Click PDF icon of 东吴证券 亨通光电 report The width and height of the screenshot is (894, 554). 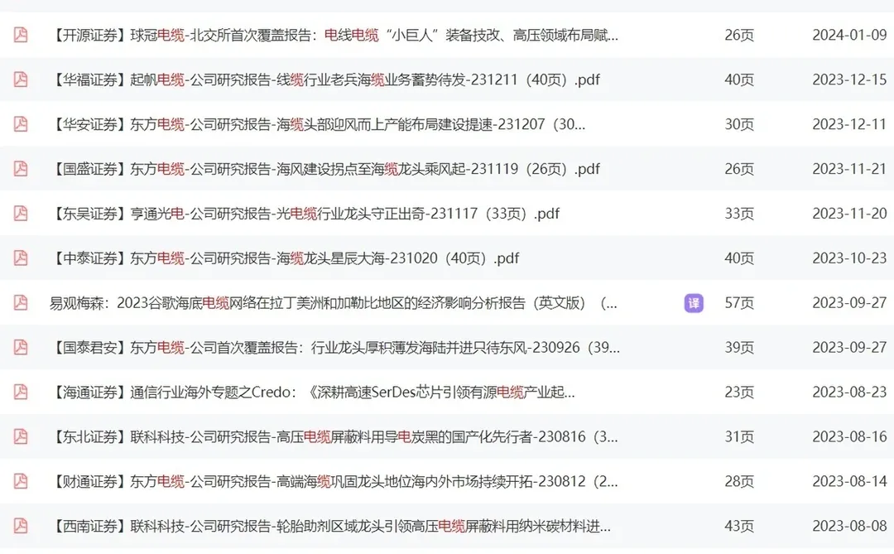[x=21, y=214]
